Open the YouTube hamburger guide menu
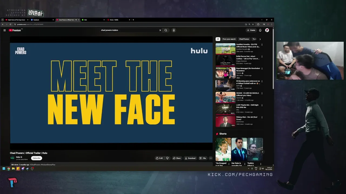Image resolution: width=346 pixels, height=194 pixels. 5,30
